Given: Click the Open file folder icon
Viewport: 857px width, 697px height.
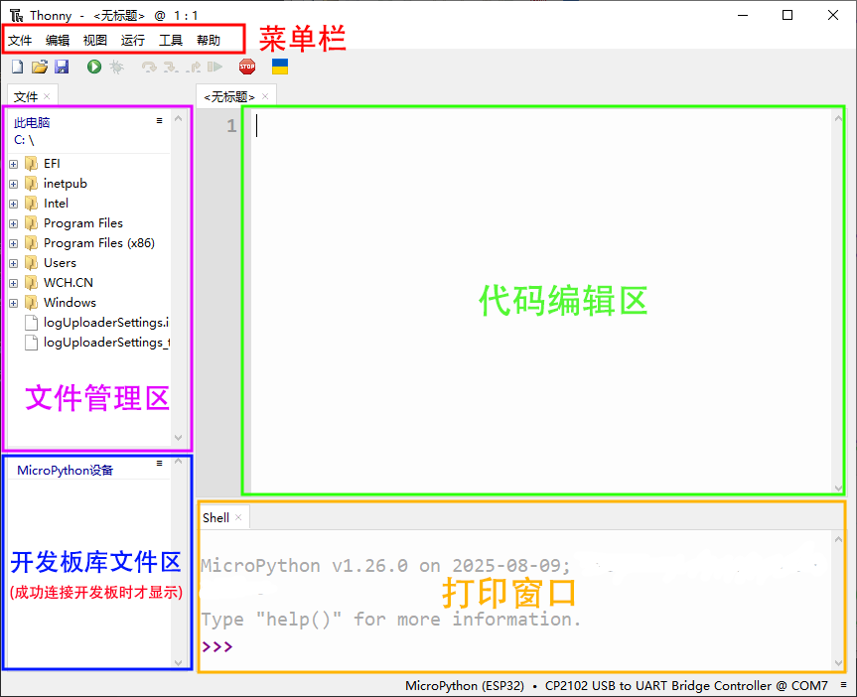Looking at the screenshot, I should (40, 67).
